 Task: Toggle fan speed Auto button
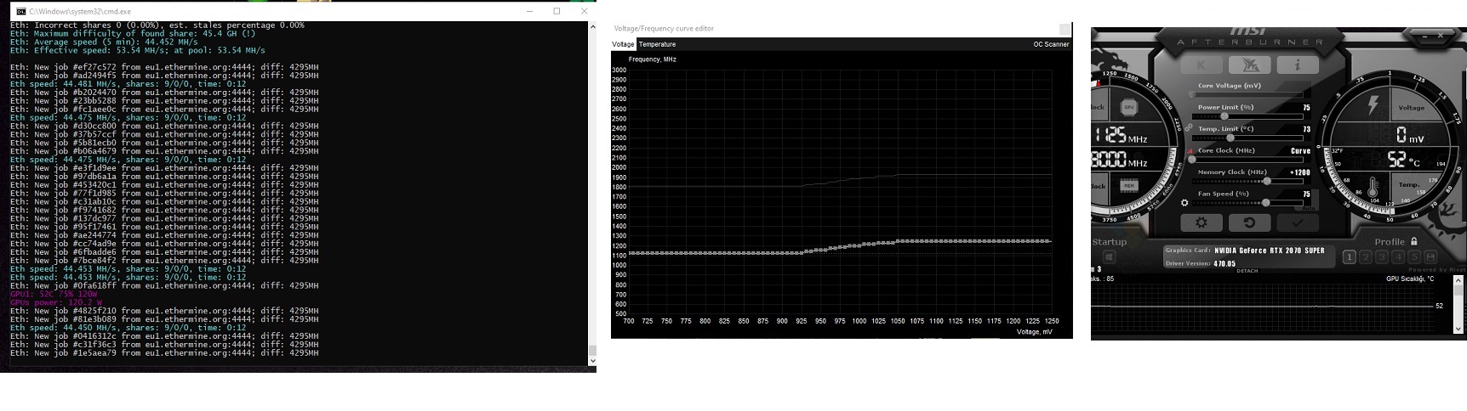[1308, 206]
